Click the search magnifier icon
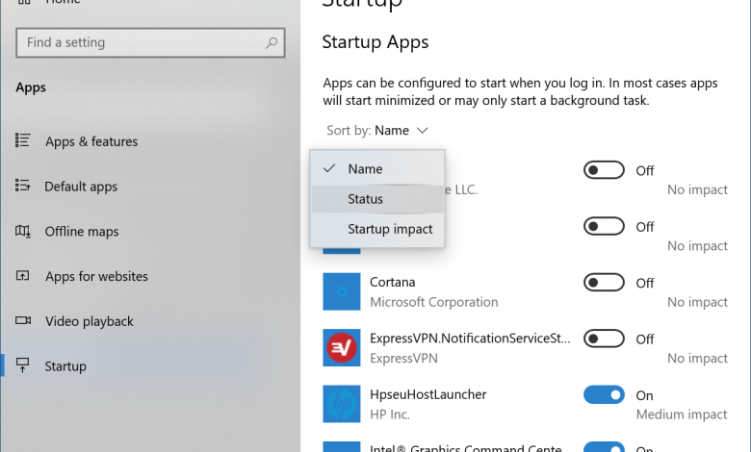 (x=272, y=43)
